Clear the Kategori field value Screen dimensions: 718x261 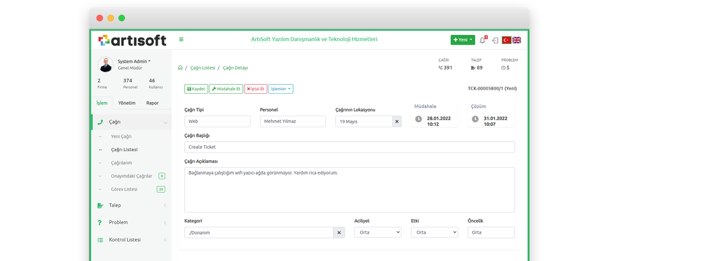(x=338, y=232)
